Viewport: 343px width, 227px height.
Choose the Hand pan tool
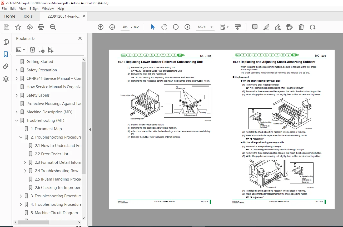pos(164,27)
